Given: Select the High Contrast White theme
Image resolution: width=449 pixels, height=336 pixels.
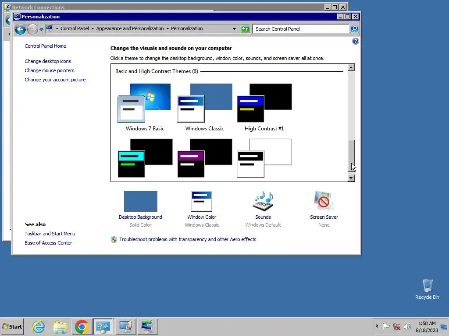Looking at the screenshot, I should tap(264, 158).
